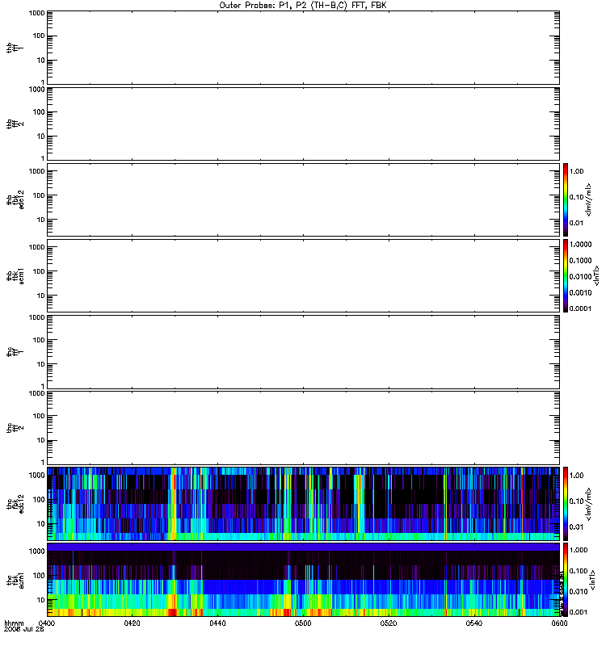
Task: Select the '0.010' value on thc scm1 color bar
Action: click(x=579, y=592)
